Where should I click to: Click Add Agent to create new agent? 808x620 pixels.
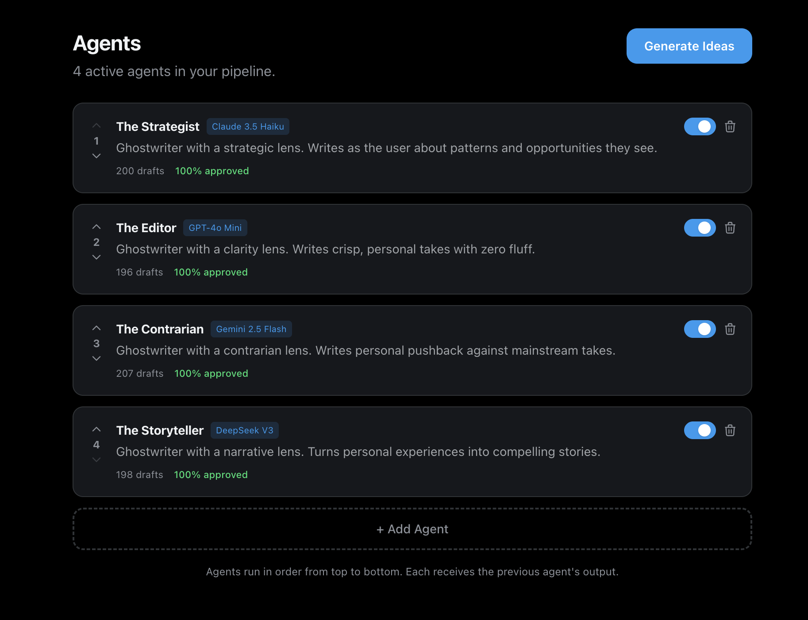[412, 529]
